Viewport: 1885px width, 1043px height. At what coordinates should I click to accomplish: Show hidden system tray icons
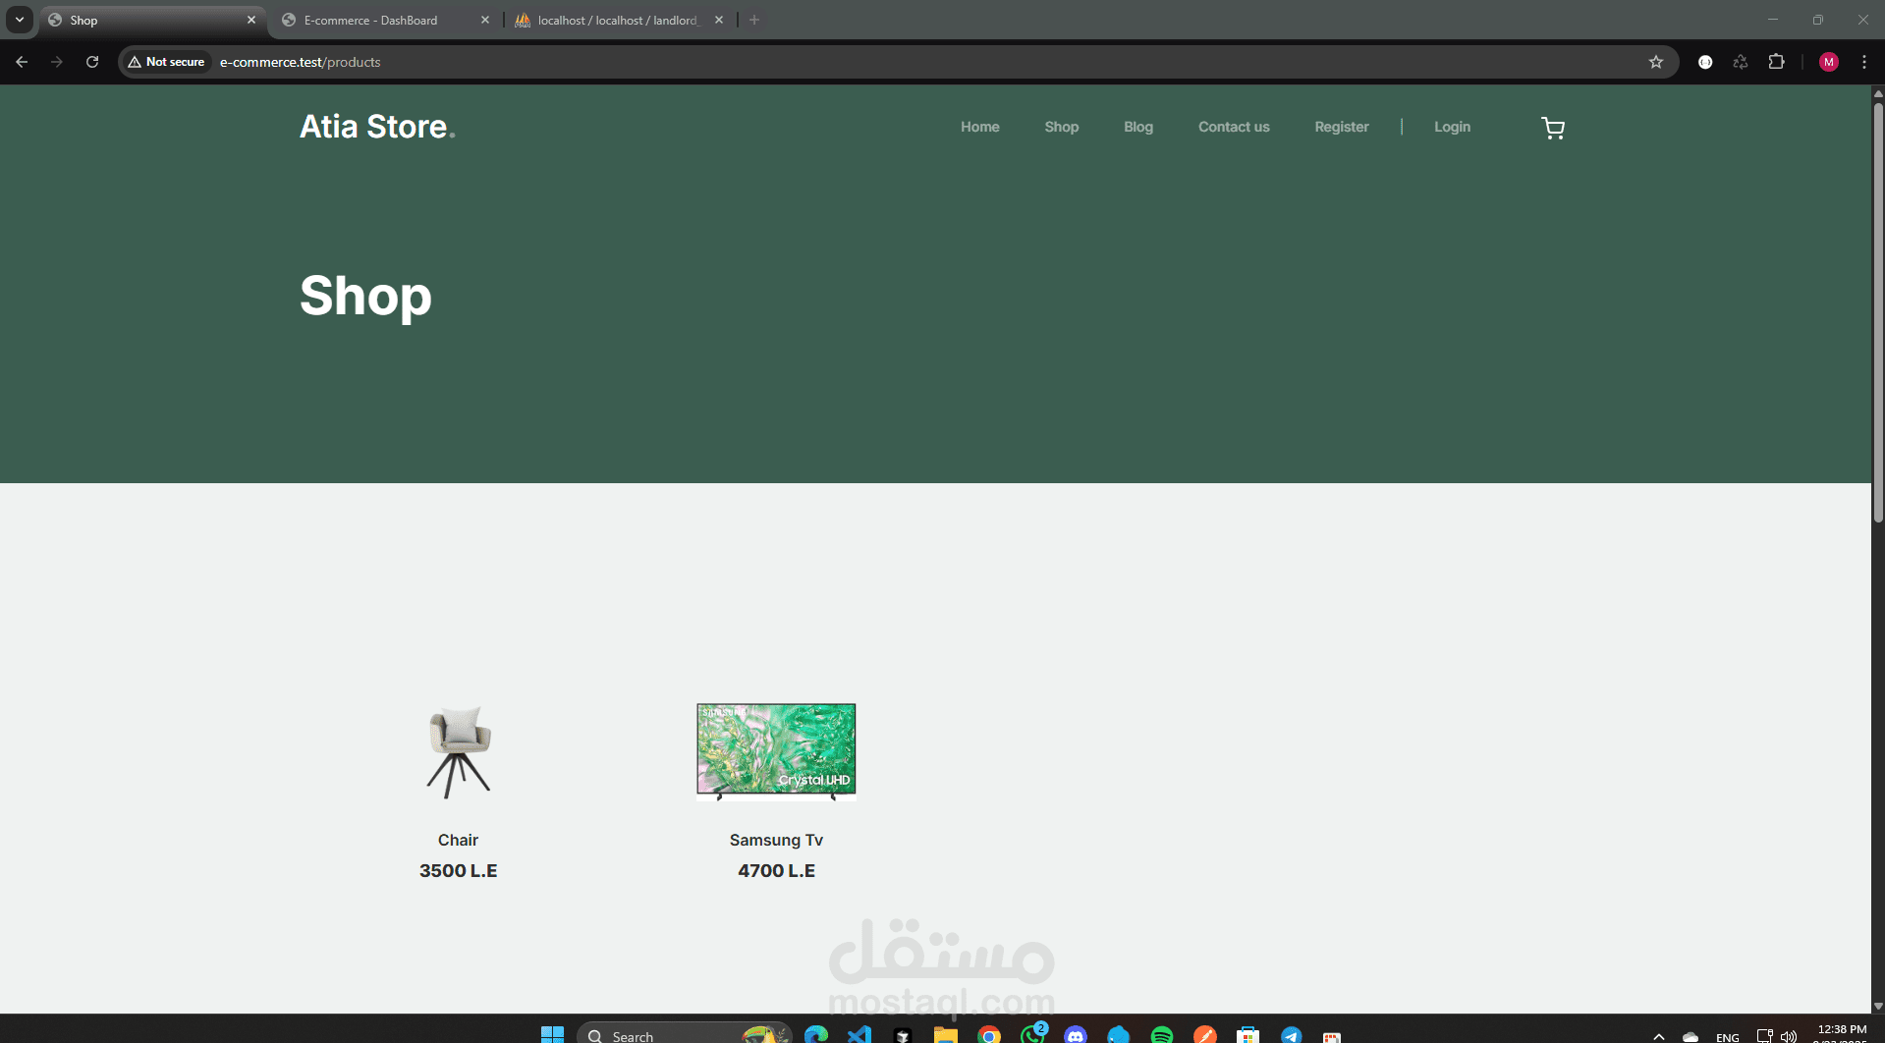pyautogui.click(x=1659, y=1036)
